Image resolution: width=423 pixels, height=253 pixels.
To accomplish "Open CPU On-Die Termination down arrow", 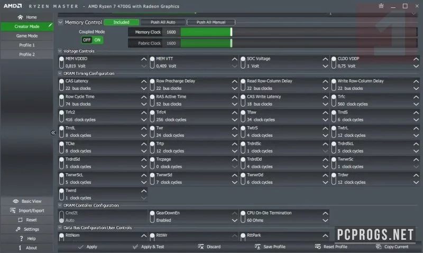I will pyautogui.click(x=325, y=220).
